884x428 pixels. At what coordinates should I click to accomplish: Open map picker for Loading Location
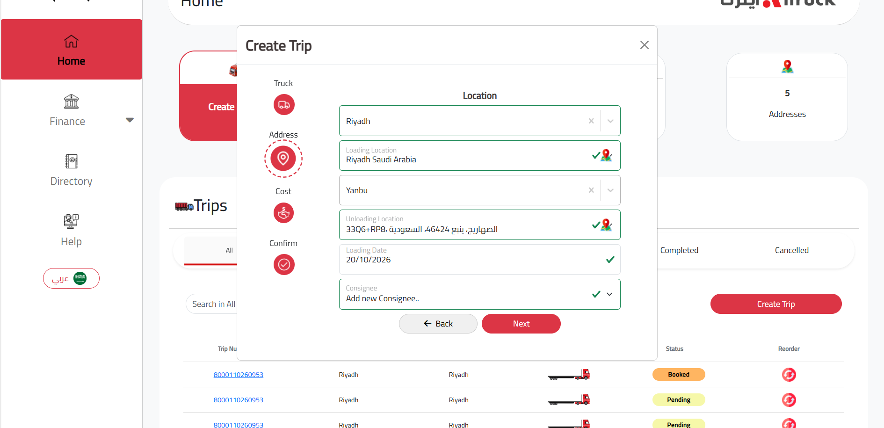click(x=607, y=155)
